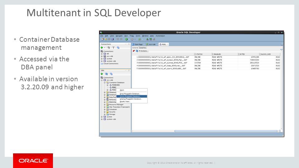
Task: Click the Refresh icon in DBA panel toolbar
Action: point(107,74)
